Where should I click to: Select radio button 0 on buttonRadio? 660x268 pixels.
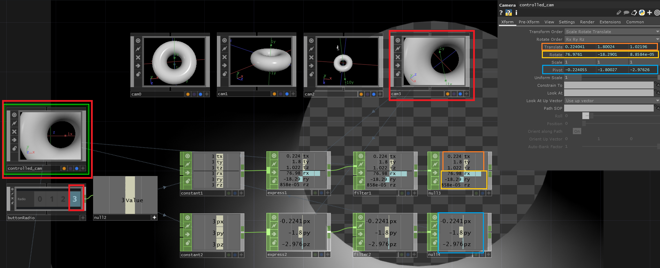[40, 199]
